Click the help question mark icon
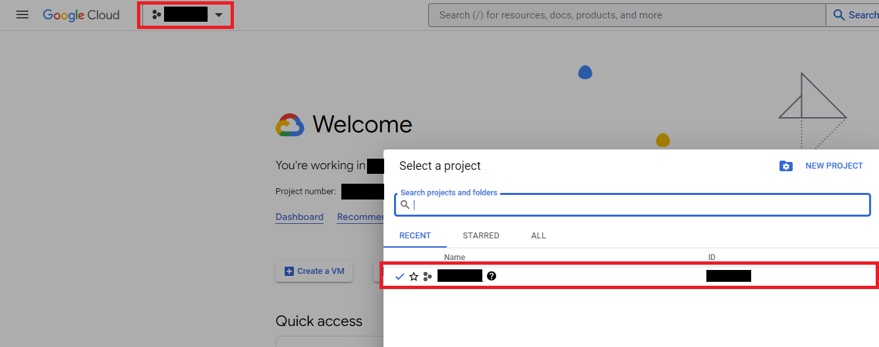Viewport: 879px width, 347px height. [492, 276]
